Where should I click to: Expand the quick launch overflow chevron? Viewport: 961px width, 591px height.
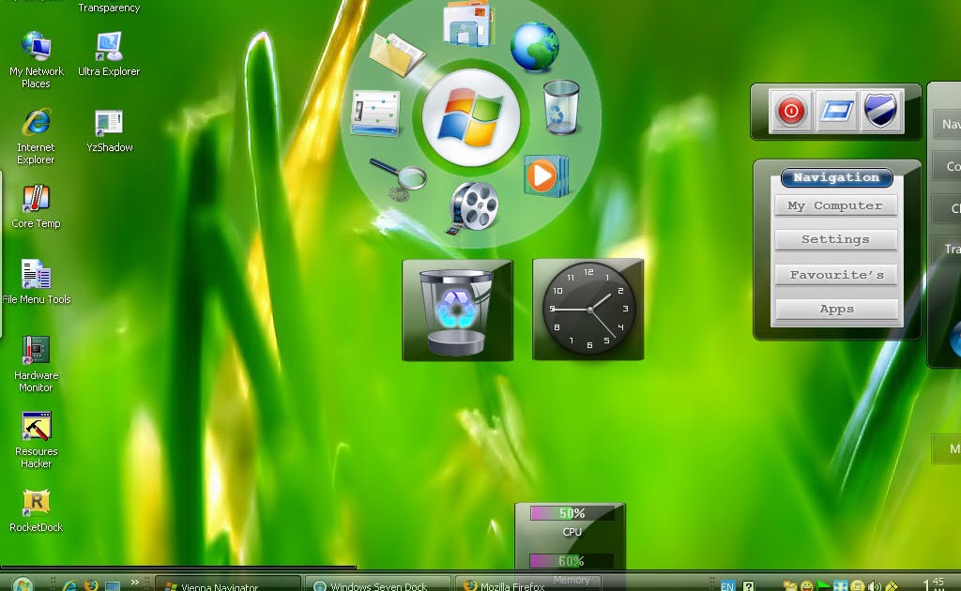tap(134, 582)
